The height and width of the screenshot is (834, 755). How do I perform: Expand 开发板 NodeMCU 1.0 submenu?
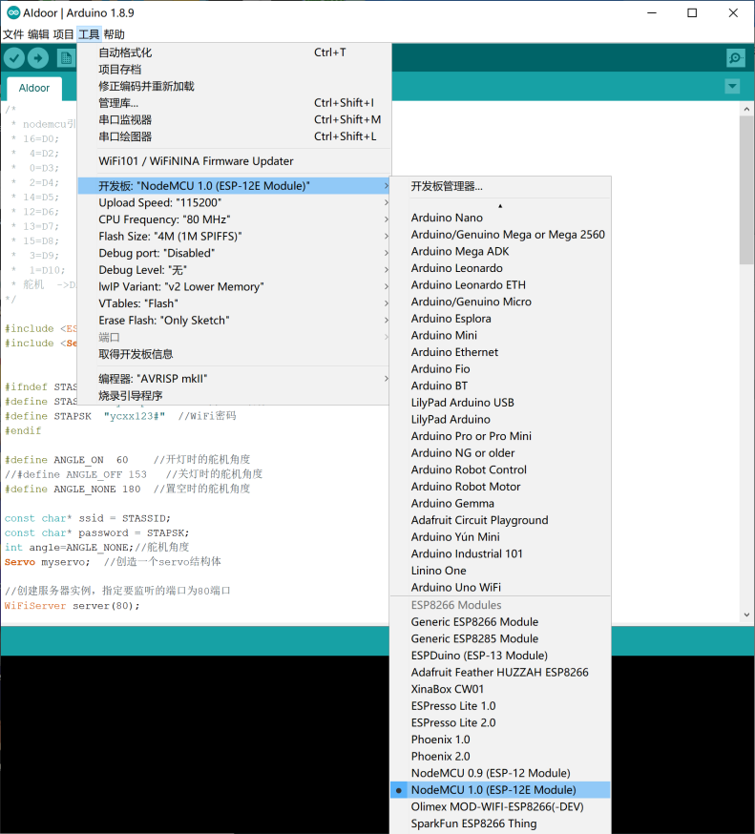(x=235, y=186)
